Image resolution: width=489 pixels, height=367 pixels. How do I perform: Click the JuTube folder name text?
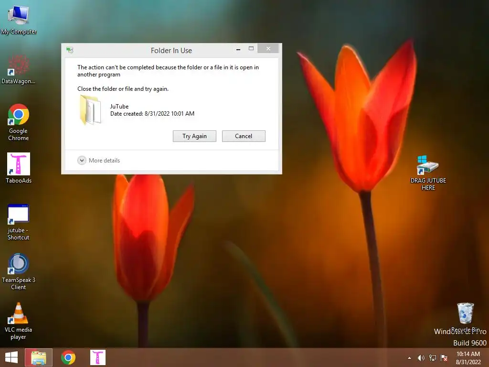tap(119, 107)
